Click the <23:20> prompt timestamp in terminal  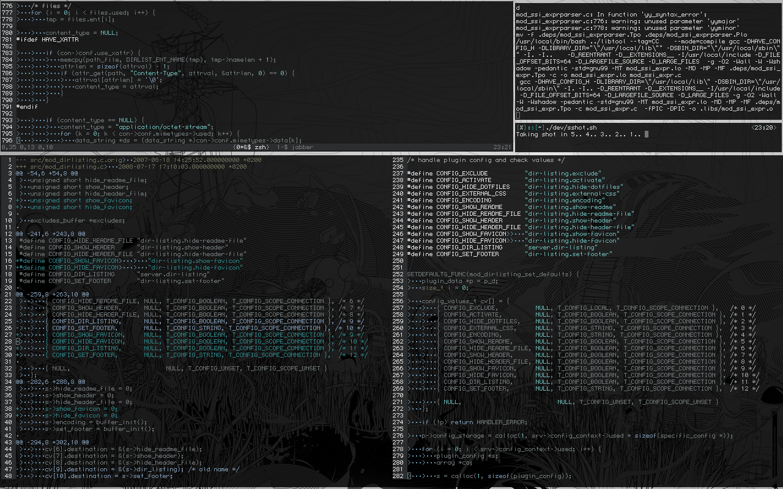pos(763,127)
